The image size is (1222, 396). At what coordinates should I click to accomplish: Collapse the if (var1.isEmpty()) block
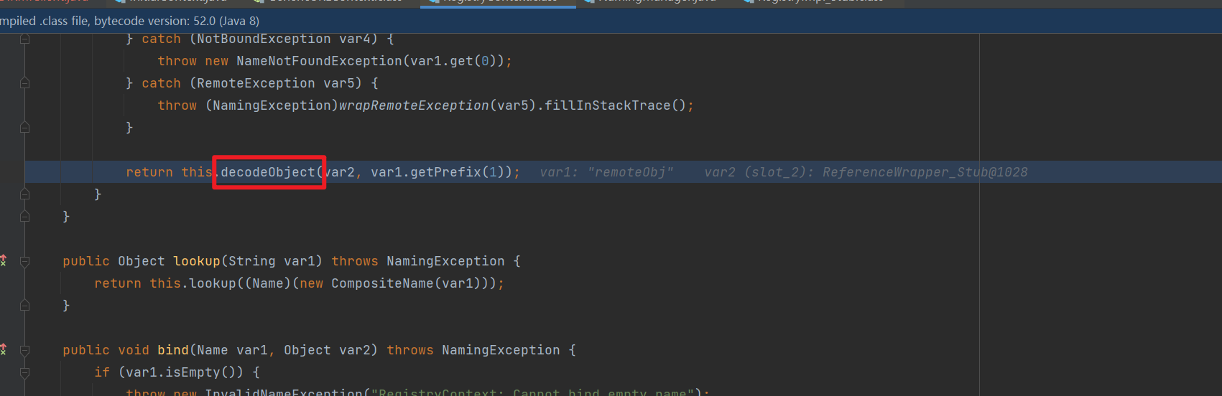click(x=24, y=373)
